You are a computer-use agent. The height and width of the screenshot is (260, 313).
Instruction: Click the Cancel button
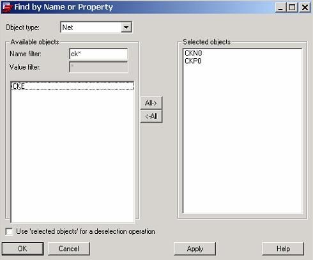click(x=69, y=249)
